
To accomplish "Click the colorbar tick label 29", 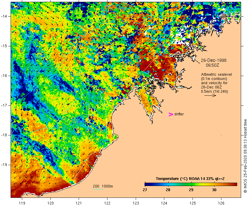I will 191,190.
